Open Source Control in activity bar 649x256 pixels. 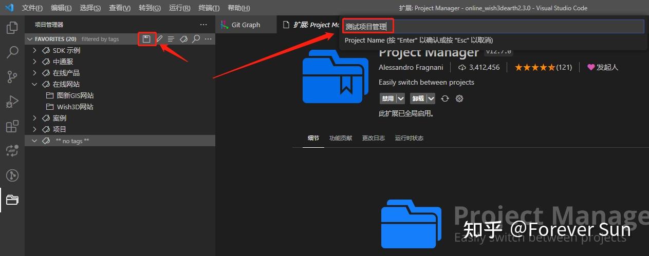point(12,76)
